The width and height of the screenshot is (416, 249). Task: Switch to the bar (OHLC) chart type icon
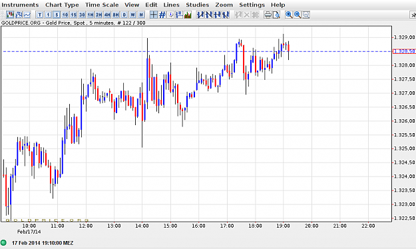pos(19,15)
